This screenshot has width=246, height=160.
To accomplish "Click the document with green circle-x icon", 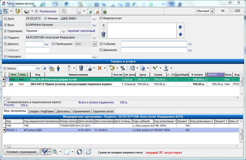I will [104, 11].
